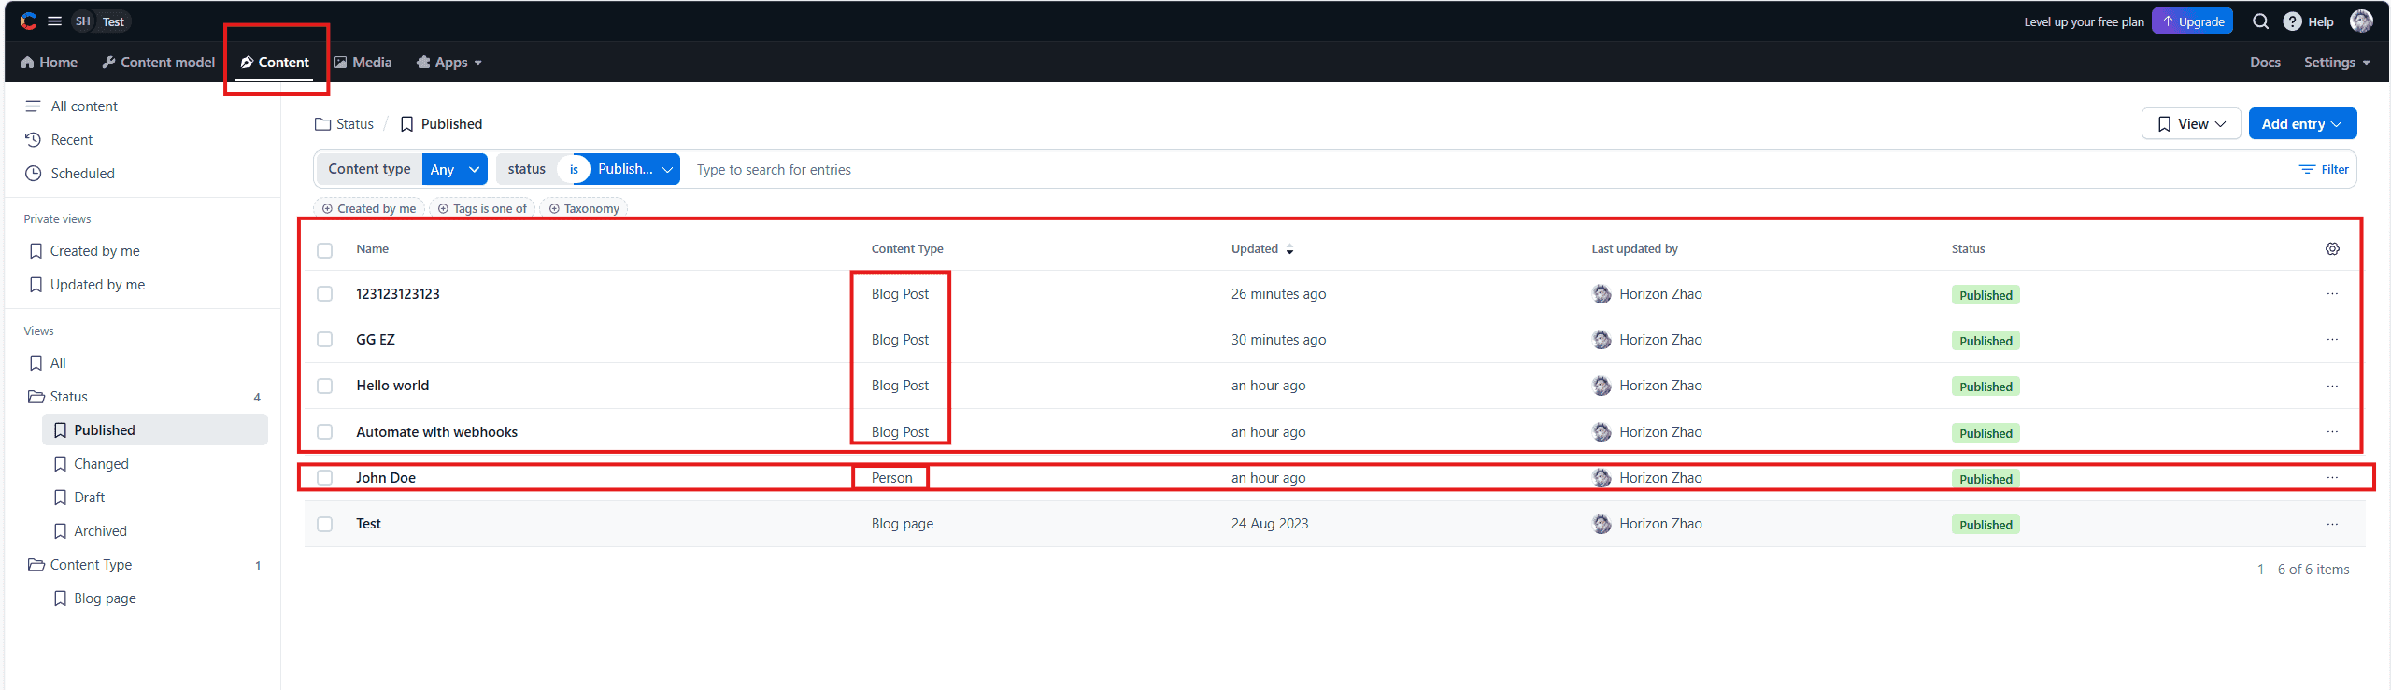
Task: Check the Automate with webhooks checkbox
Action: tap(324, 431)
